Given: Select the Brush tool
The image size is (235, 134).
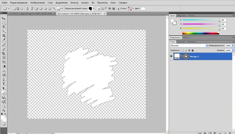Looking at the screenshot, I should pos(4,49).
